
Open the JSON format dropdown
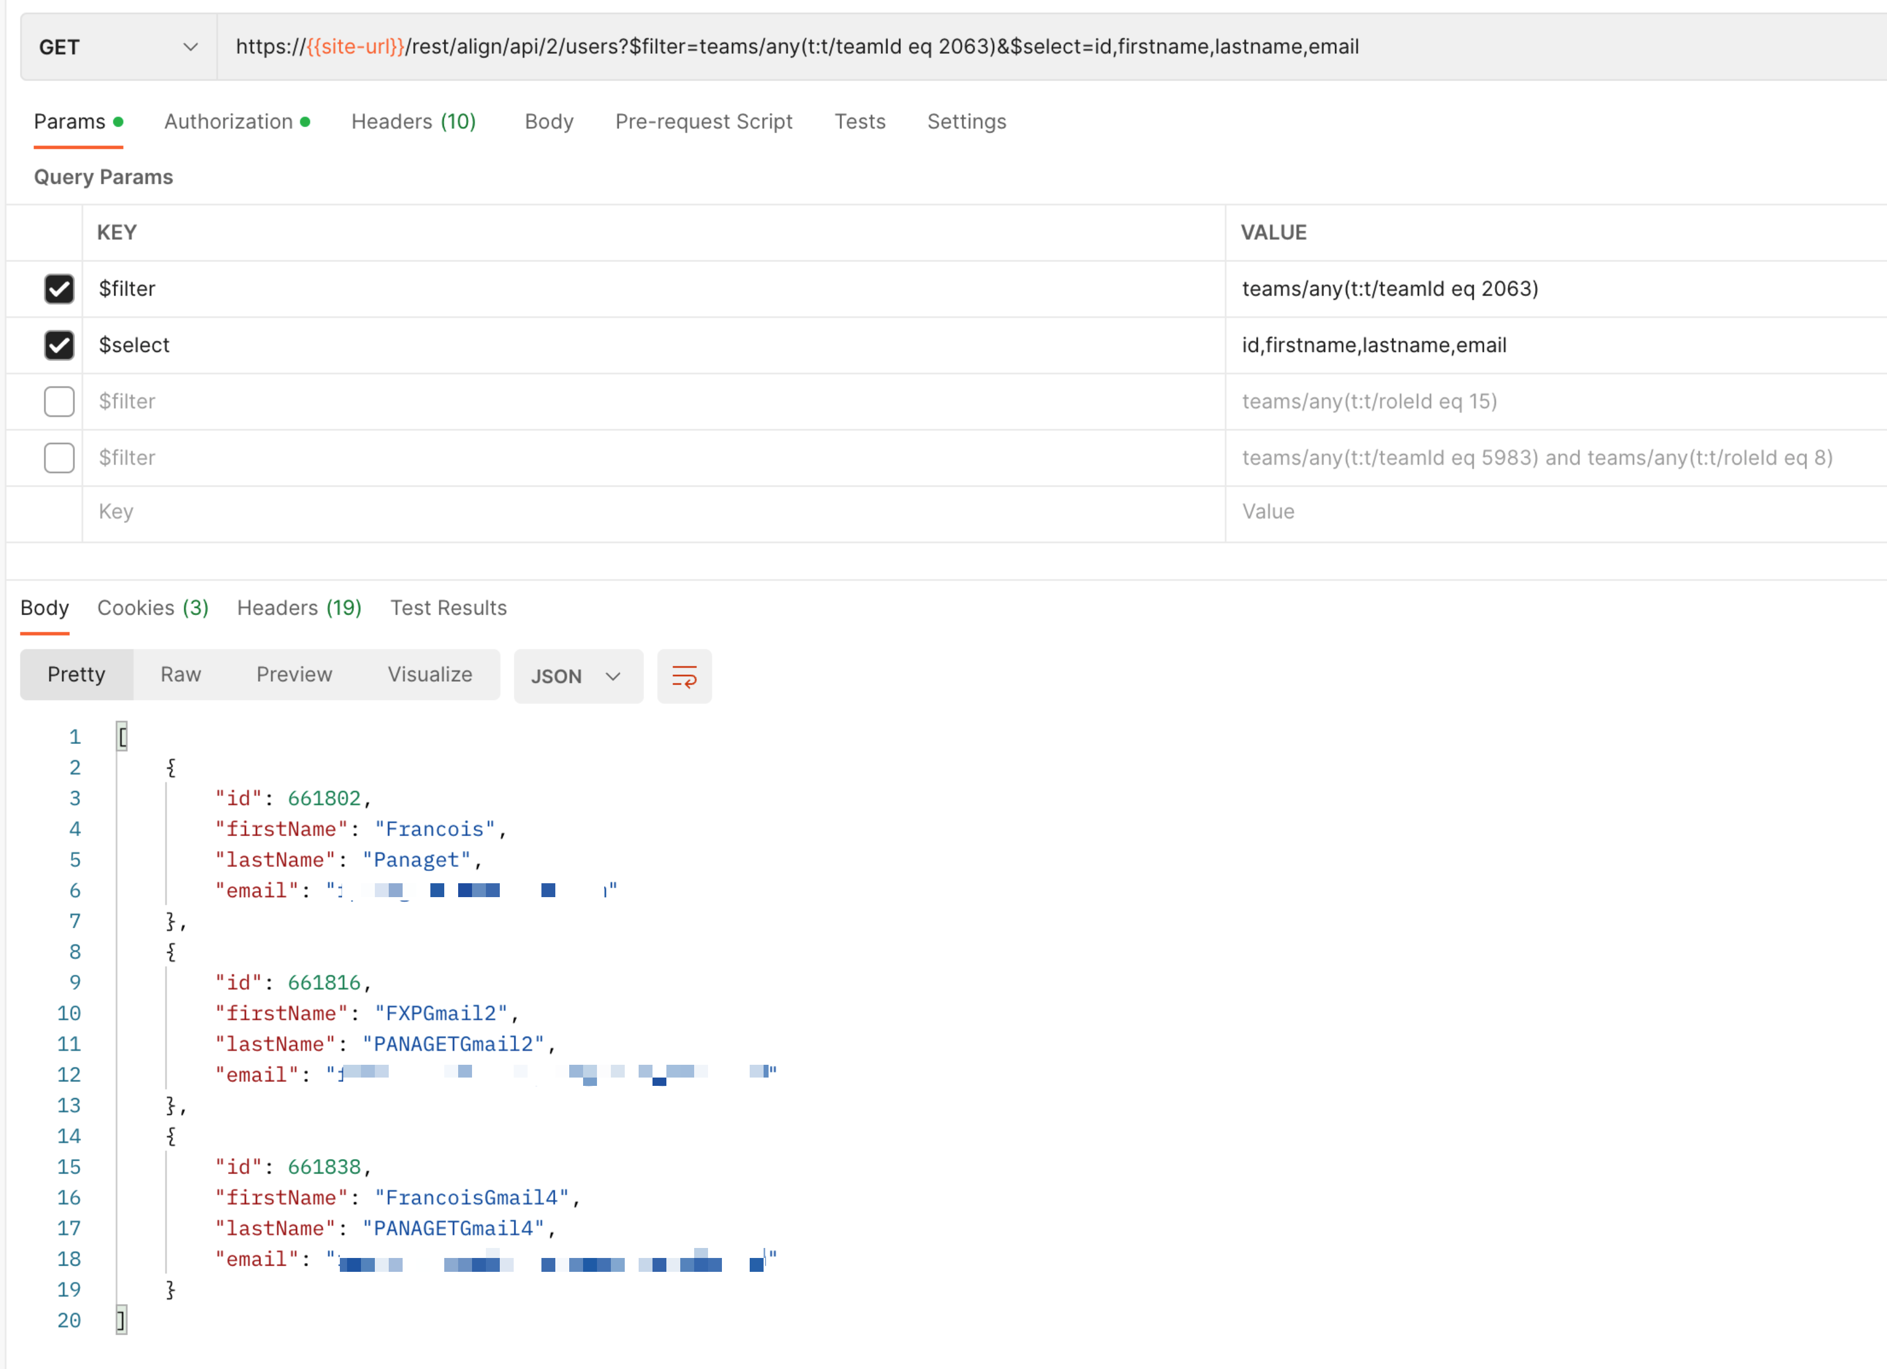click(x=578, y=676)
